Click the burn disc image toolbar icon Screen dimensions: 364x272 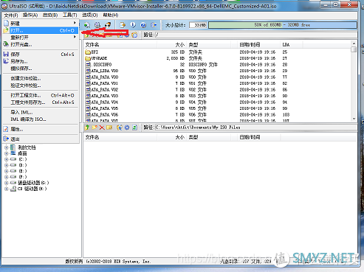(x=108, y=25)
